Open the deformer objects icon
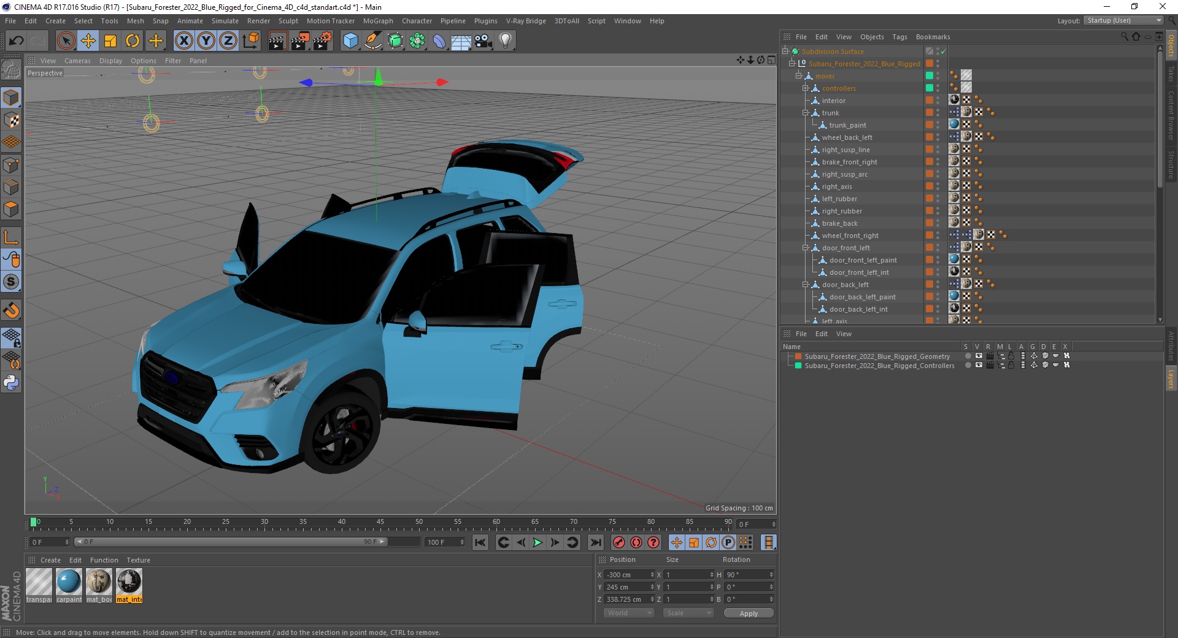The width and height of the screenshot is (1178, 638). click(x=439, y=41)
